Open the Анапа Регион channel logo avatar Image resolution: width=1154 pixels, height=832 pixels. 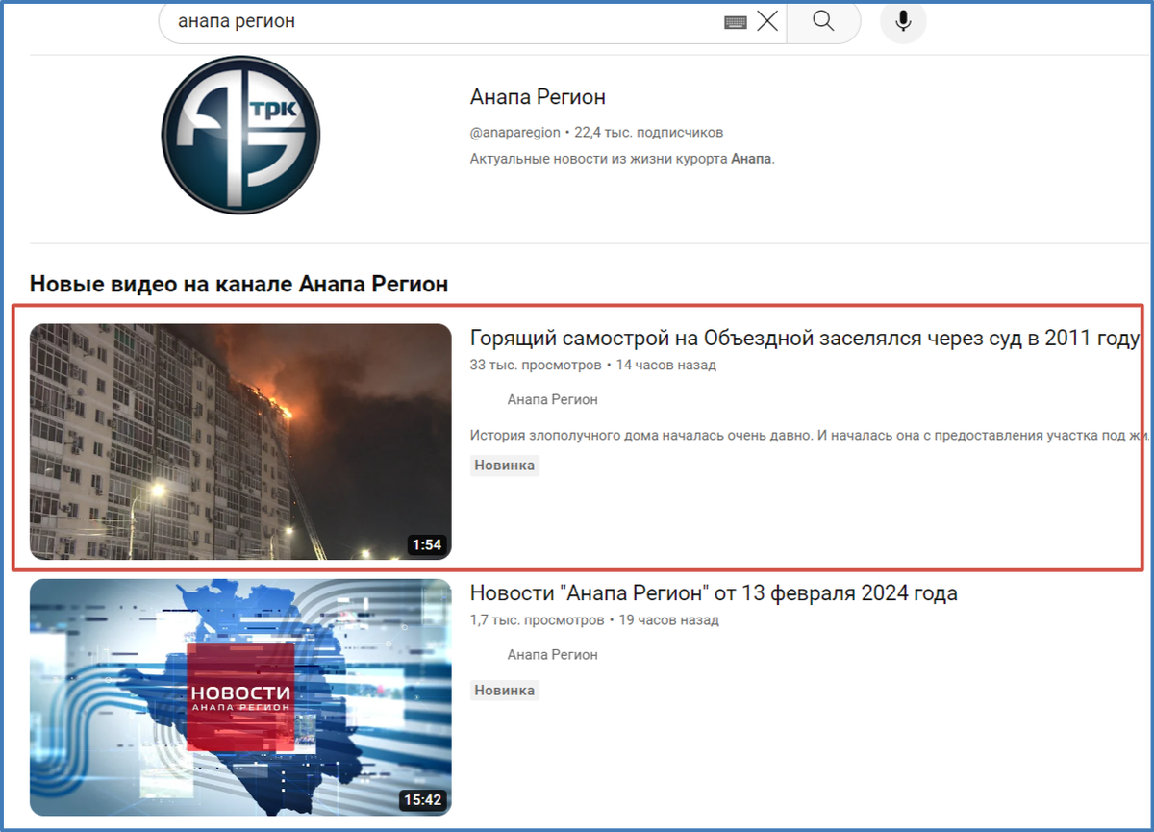point(240,135)
